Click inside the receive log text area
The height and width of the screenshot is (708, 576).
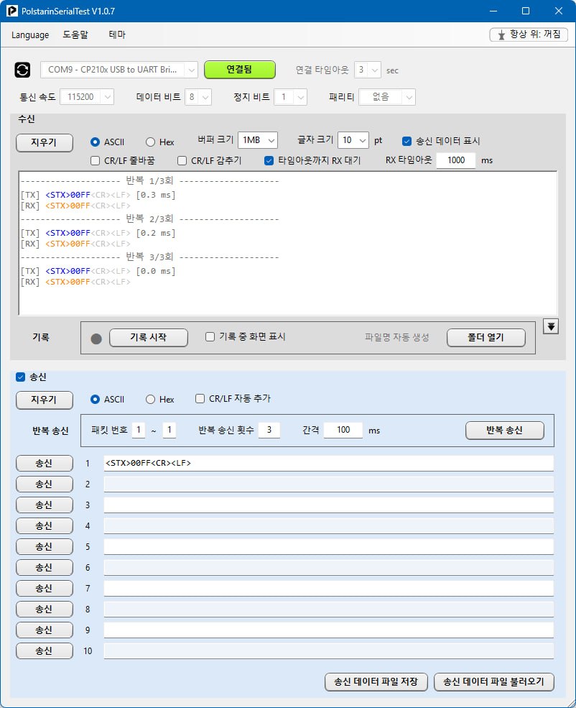coord(288,243)
